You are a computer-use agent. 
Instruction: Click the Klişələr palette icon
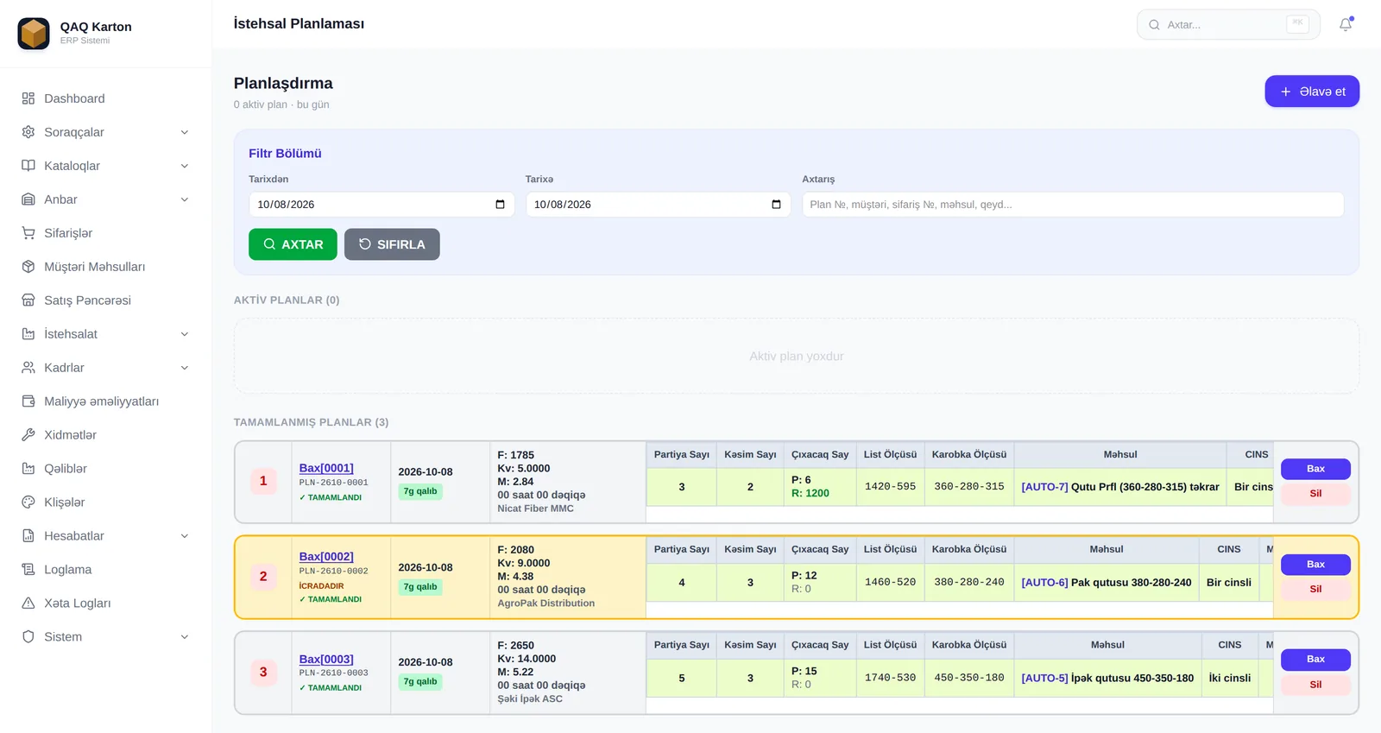coord(28,502)
